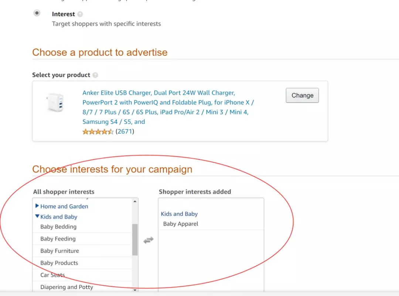
Task: Open the 2671 reviews link
Action: [125, 131]
